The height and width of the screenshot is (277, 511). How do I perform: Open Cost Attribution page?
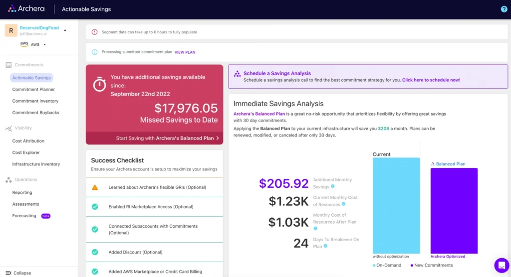click(x=28, y=141)
